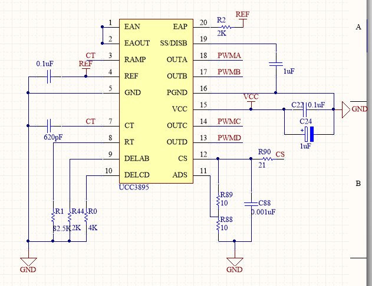This screenshot has height=286, width=372.
Task: Click the REF power port near pin 4
Action: (85, 68)
